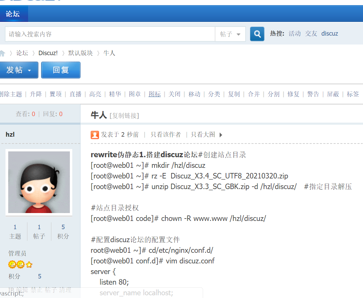Open 默认版块 in the breadcrumb

point(80,53)
